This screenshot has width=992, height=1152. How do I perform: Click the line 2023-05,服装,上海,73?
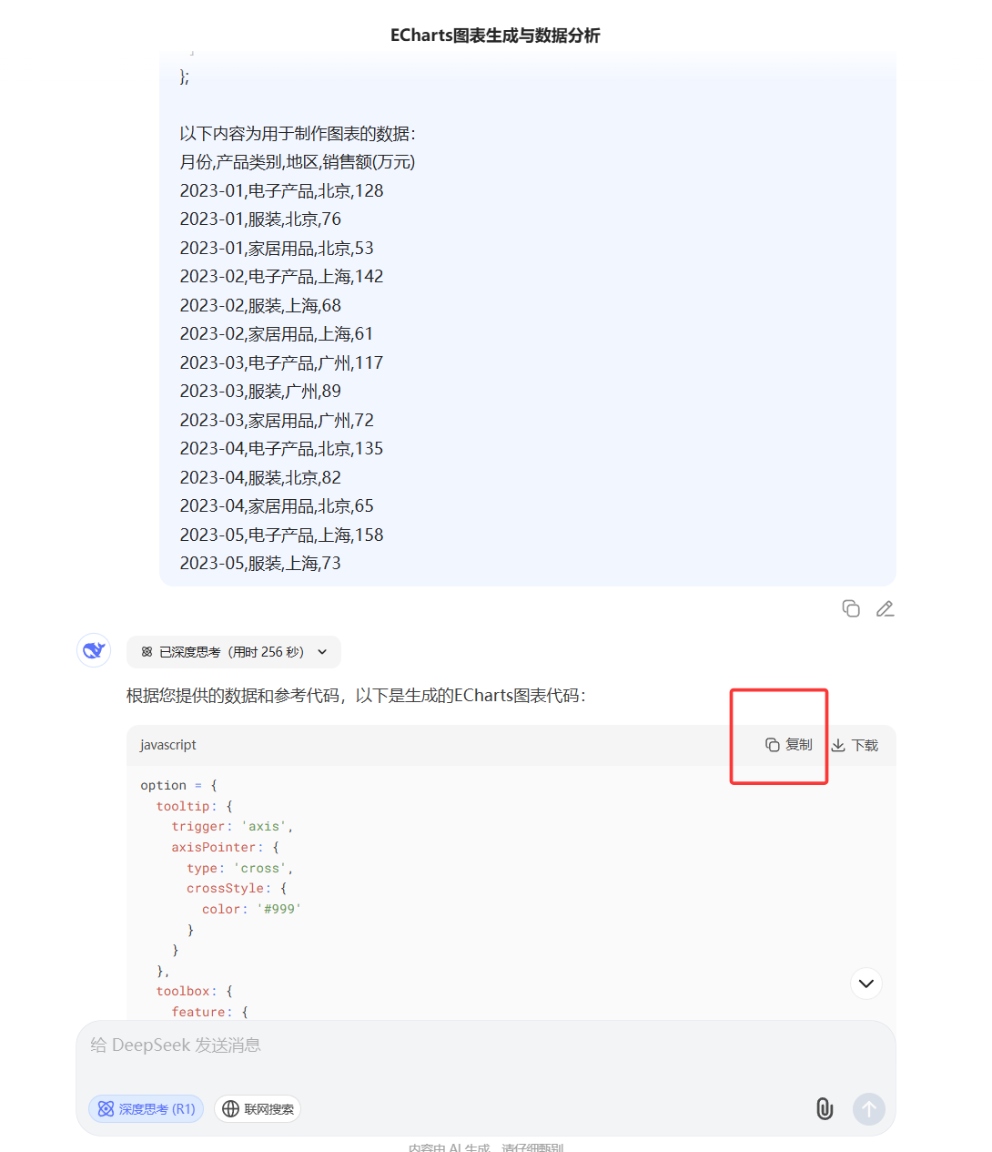pos(260,564)
